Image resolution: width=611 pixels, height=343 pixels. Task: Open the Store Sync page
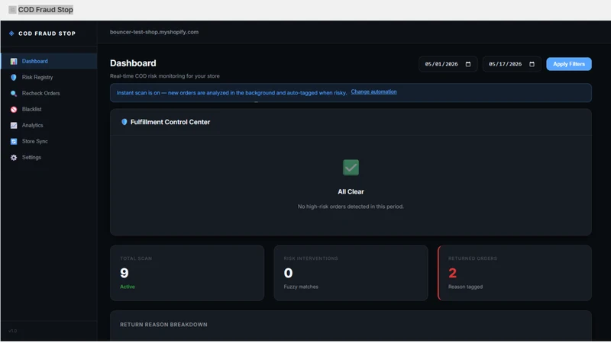(49, 142)
